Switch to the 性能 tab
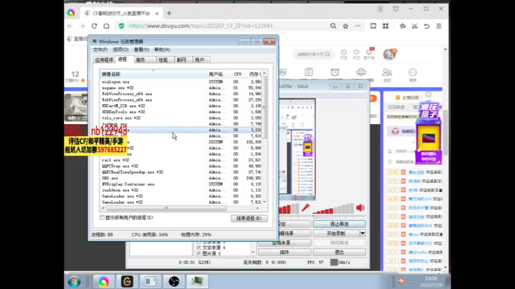The height and width of the screenshot is (289, 515). pos(165,60)
